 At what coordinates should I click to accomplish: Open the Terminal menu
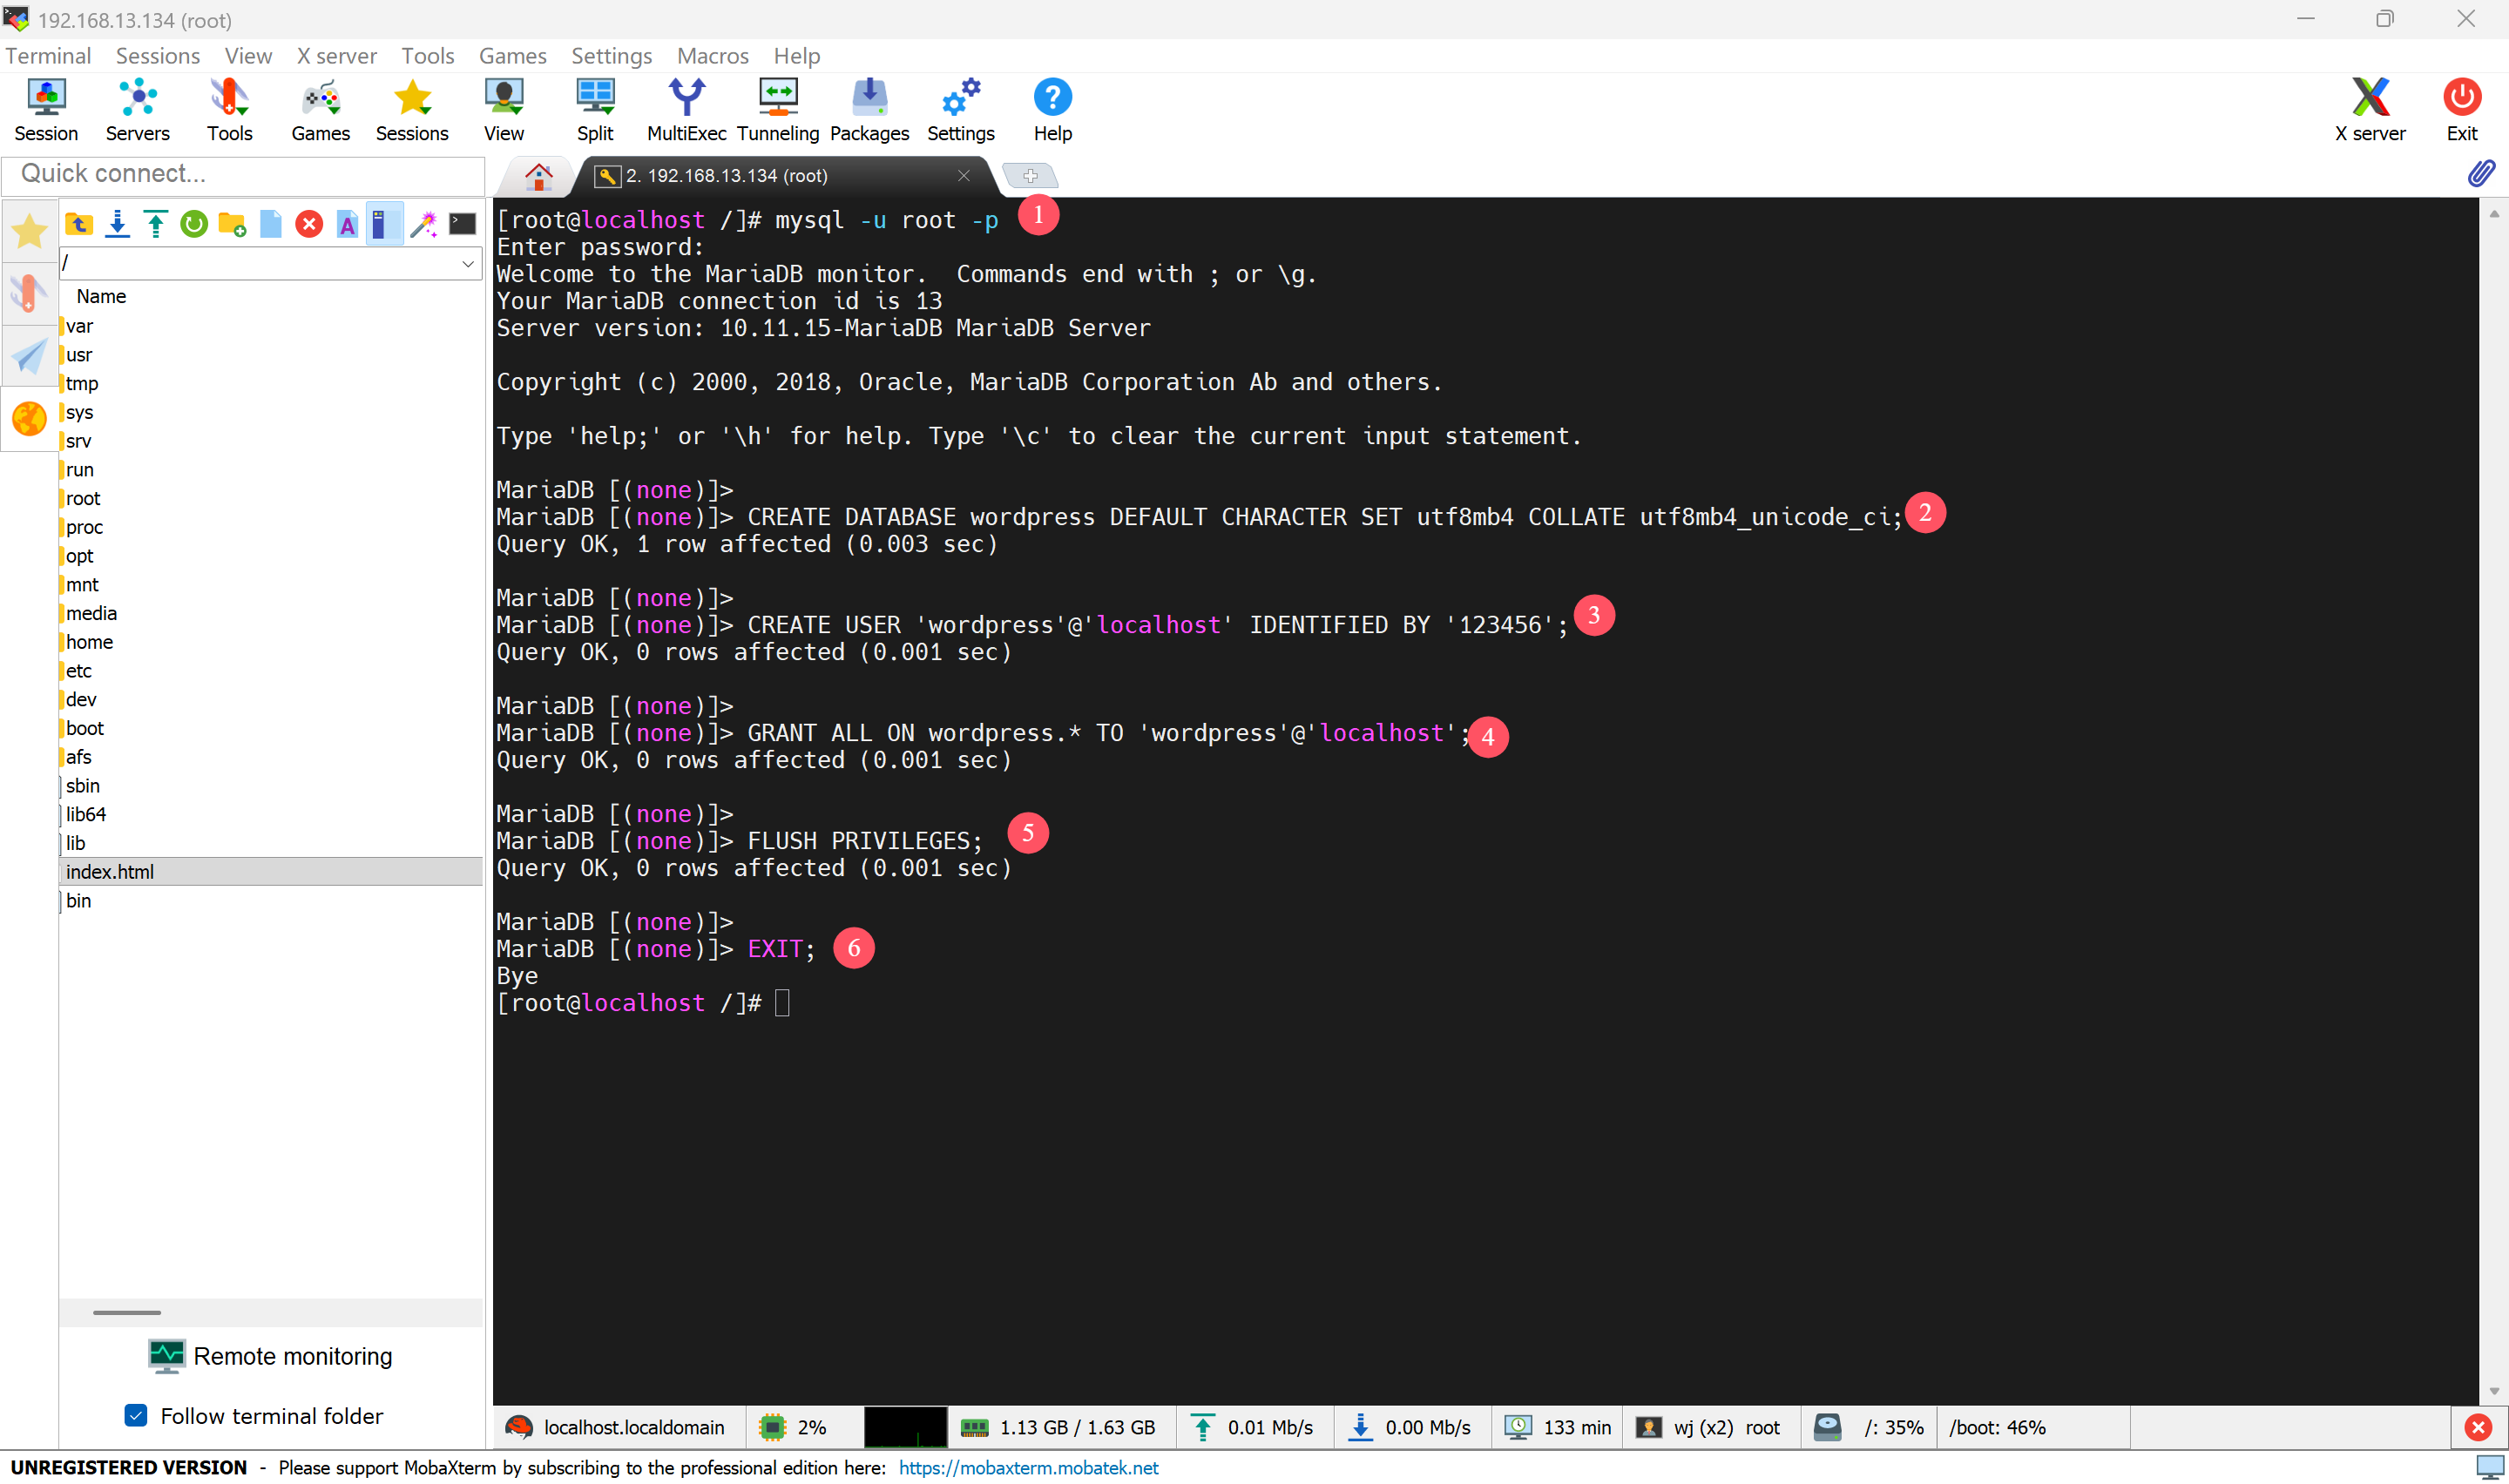[x=48, y=56]
